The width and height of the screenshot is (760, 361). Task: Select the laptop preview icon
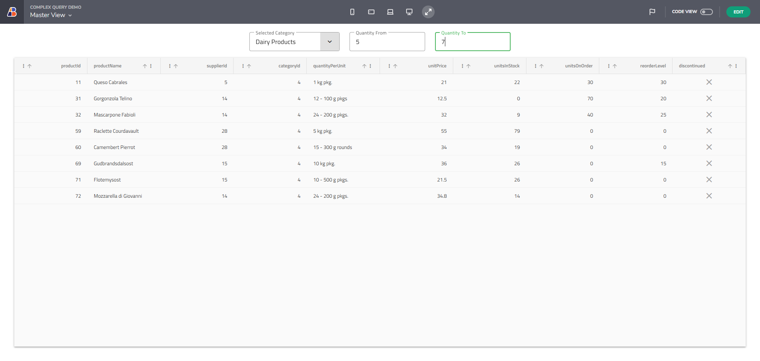[390, 12]
